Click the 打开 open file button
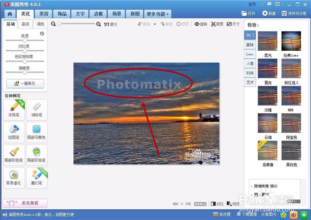311x220 pixels. point(248,13)
